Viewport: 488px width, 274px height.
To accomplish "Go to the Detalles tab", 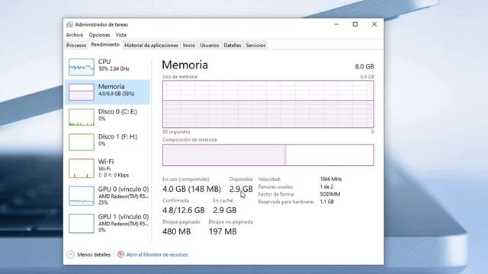I will (232, 46).
